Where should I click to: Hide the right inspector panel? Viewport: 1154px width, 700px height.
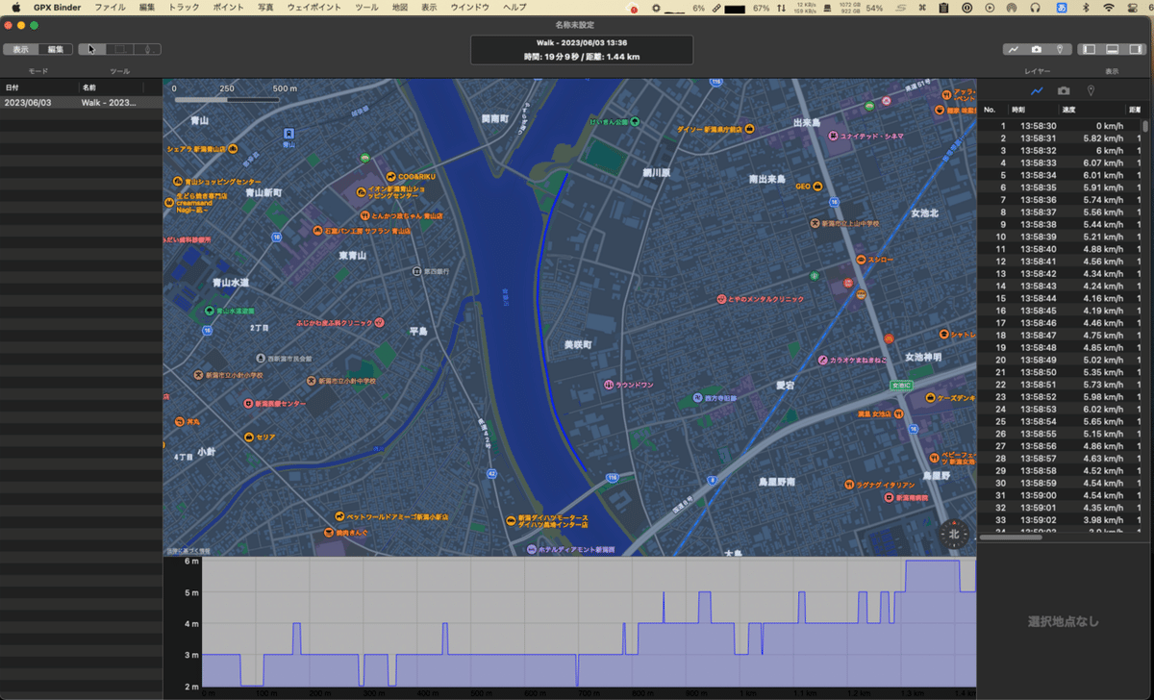click(1135, 49)
